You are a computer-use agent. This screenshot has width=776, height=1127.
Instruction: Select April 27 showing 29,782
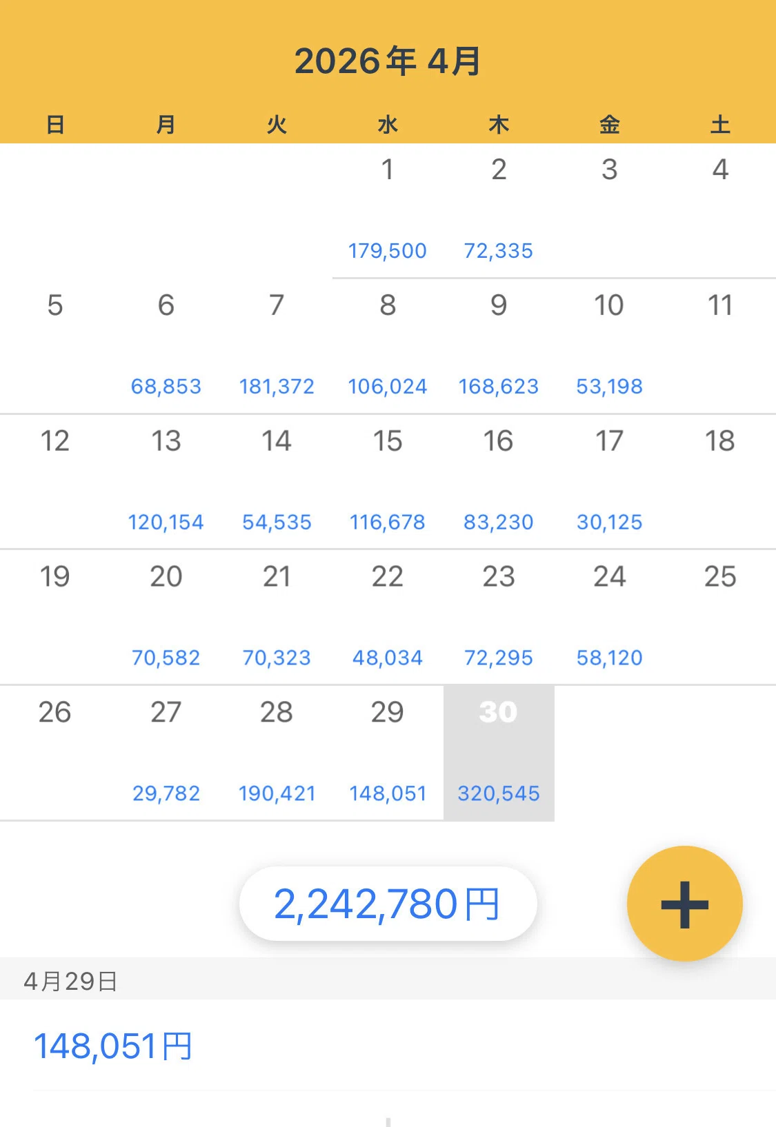pos(166,753)
